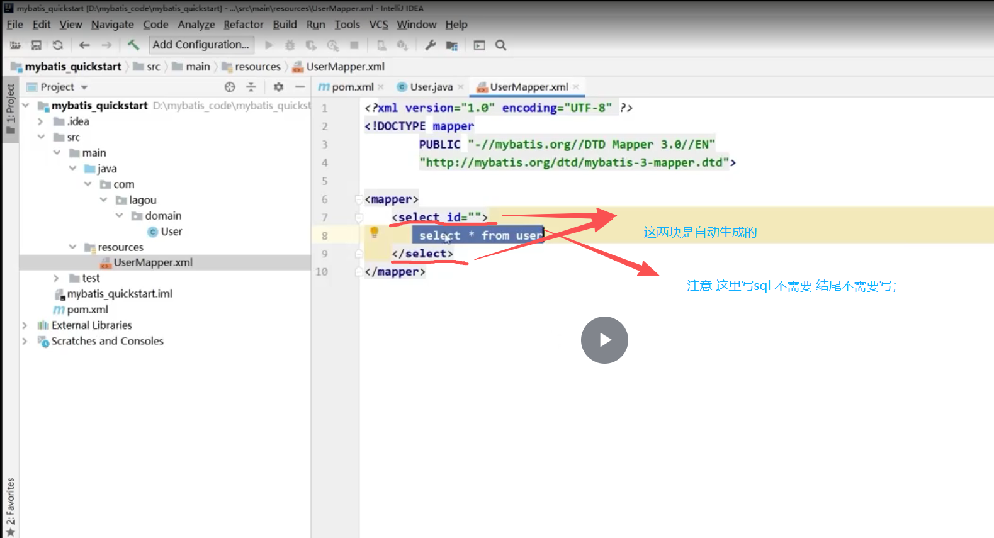Hide the Project panel with minus icon
This screenshot has width=994, height=538.
300,87
